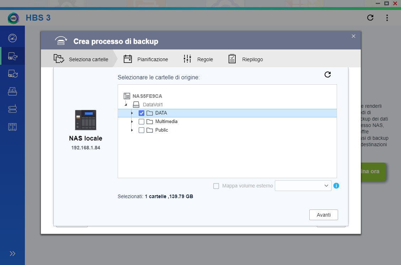Screen dimensions: 401x265
Task: Expand the sidebar with double chevron
Action: [x=12, y=254]
